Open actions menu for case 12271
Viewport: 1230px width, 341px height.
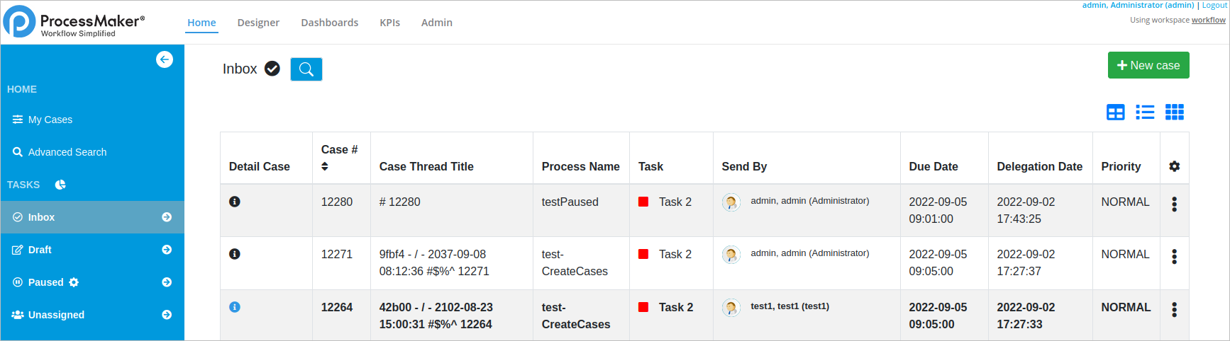click(x=1174, y=257)
